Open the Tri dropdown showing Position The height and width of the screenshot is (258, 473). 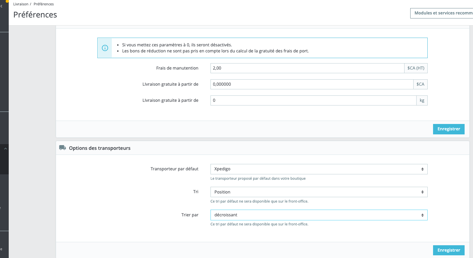(319, 192)
